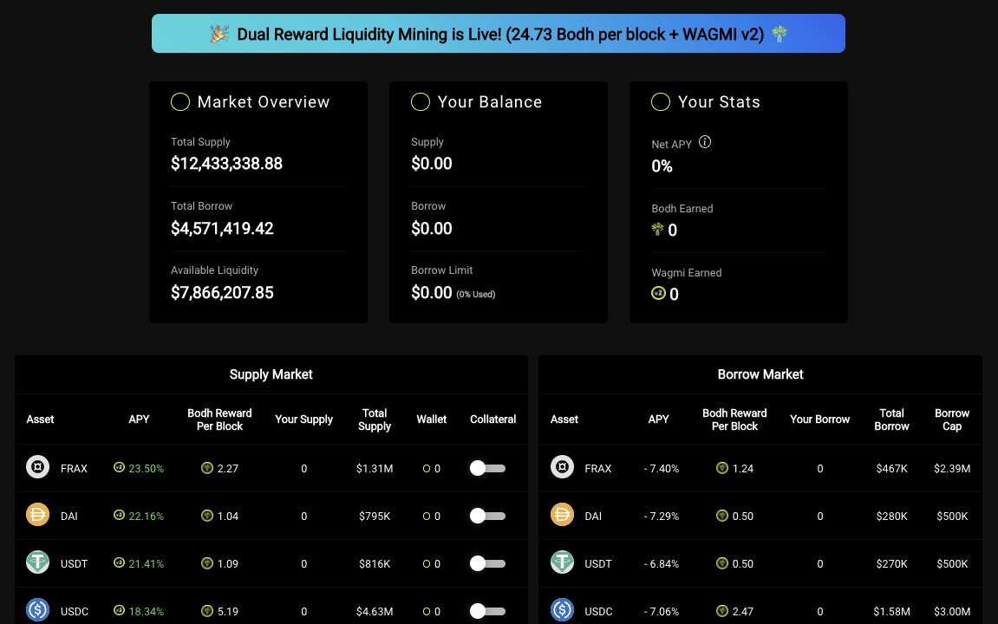Image resolution: width=998 pixels, height=624 pixels.
Task: Click the FRAX token icon in Borrow Market
Action: click(x=562, y=468)
